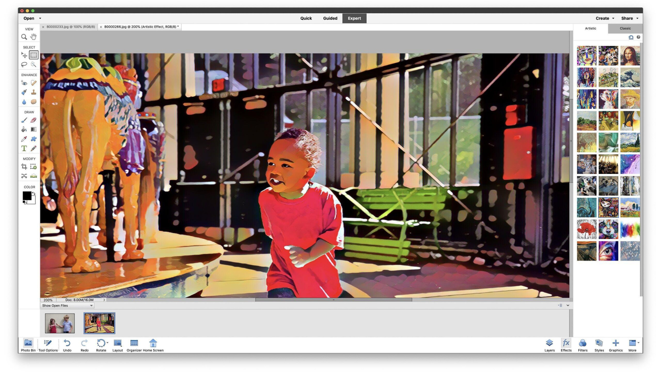The image size is (661, 372).
Task: Select the Eraser tool
Action: point(33,120)
